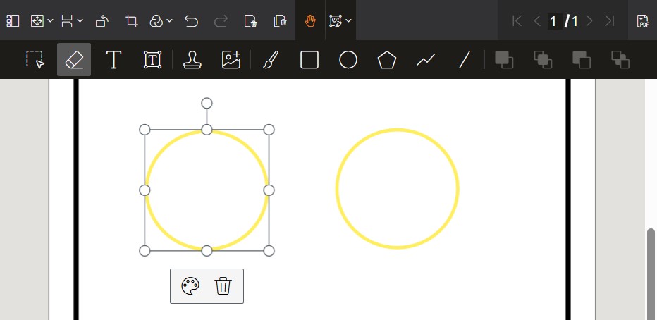657x320 pixels.
Task: Activate the Text tool
Action: coord(113,60)
